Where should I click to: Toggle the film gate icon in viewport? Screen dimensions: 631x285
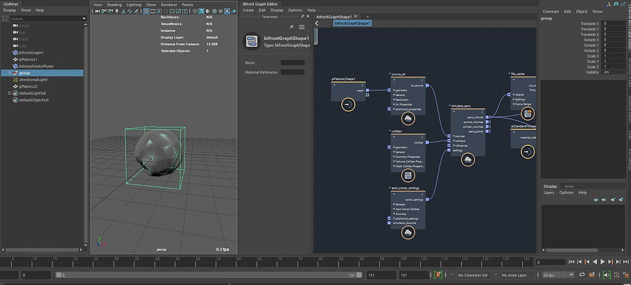153,11
